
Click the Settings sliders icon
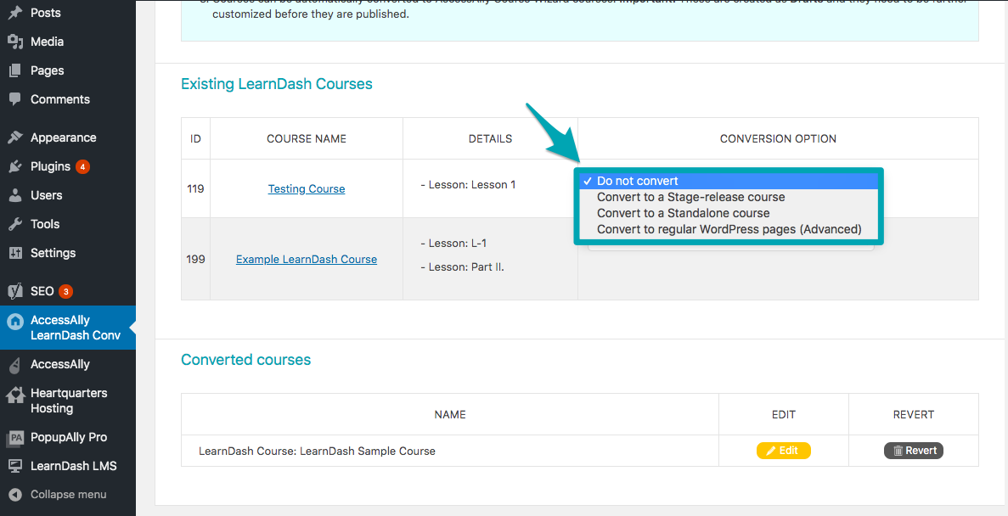(x=15, y=253)
